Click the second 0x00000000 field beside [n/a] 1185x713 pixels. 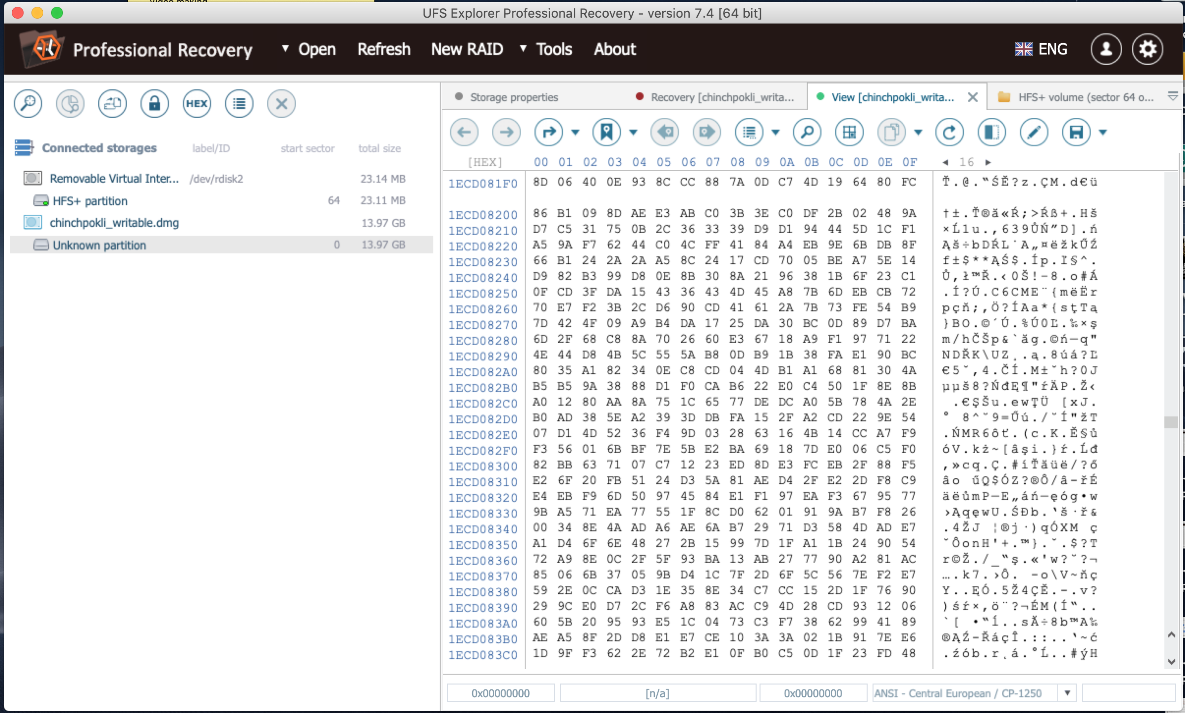pyautogui.click(x=813, y=693)
